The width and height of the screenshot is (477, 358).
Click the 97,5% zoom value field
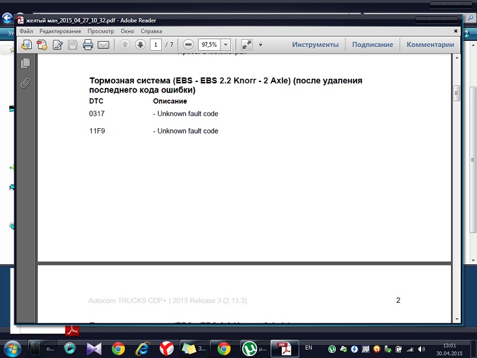210,45
